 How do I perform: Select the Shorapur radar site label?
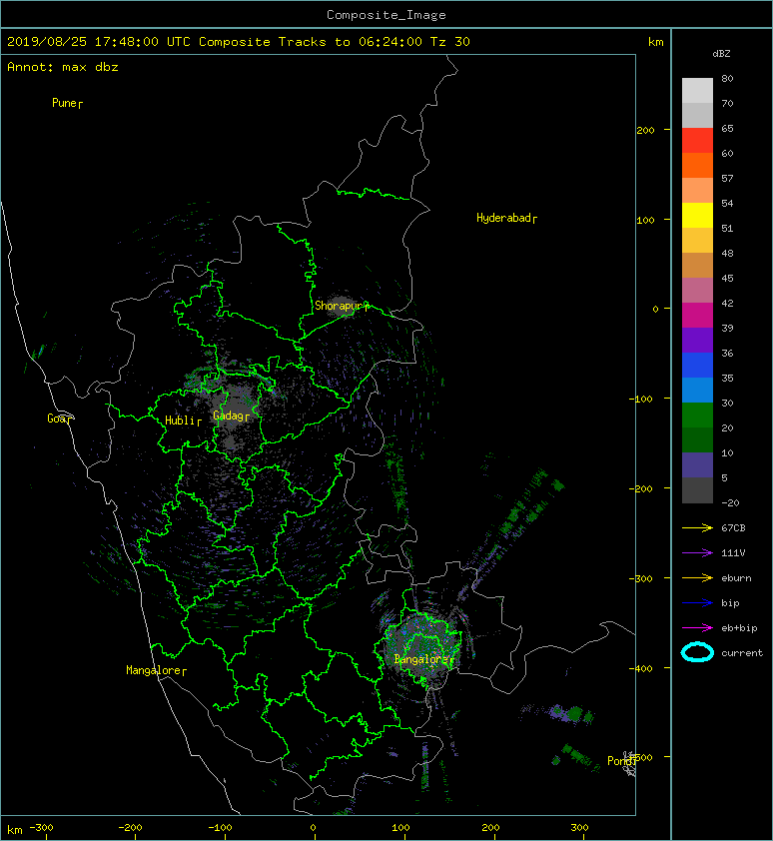point(342,306)
